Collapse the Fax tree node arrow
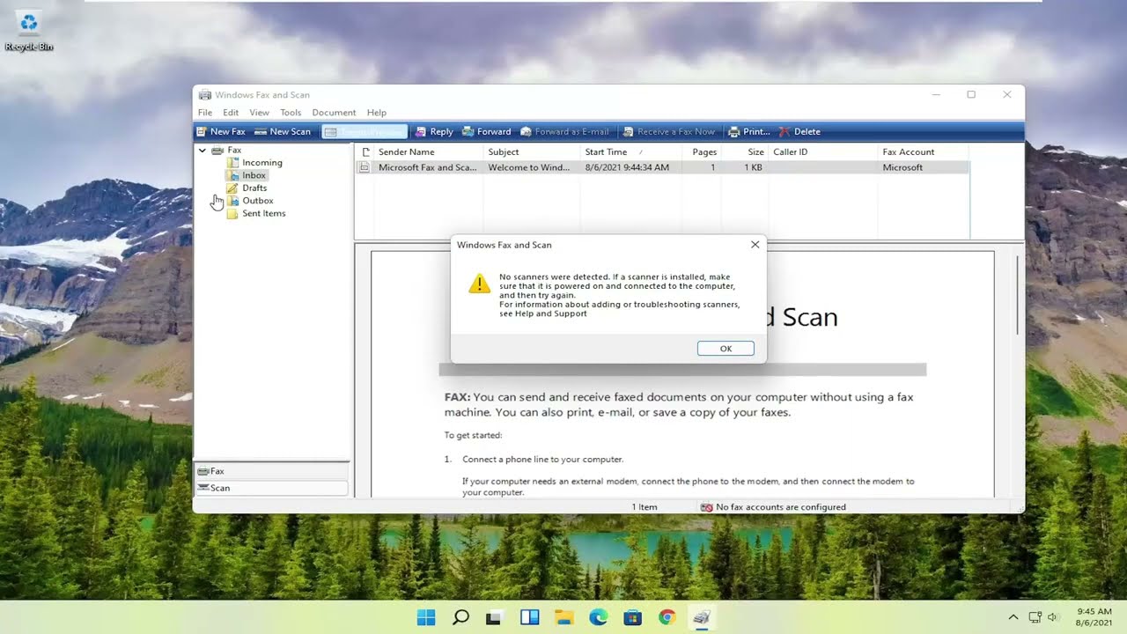Screen dimensions: 1127x634 [x=203, y=151]
